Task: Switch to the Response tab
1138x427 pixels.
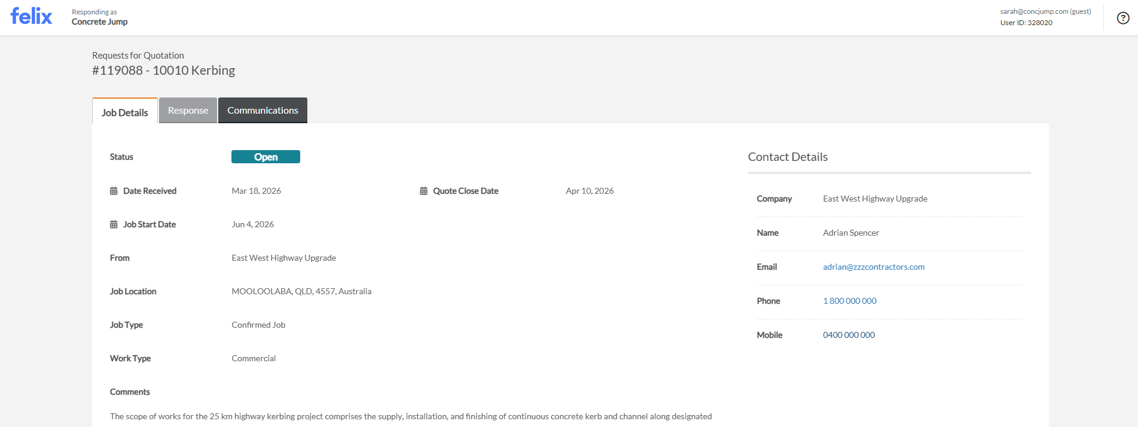Action: tap(188, 111)
